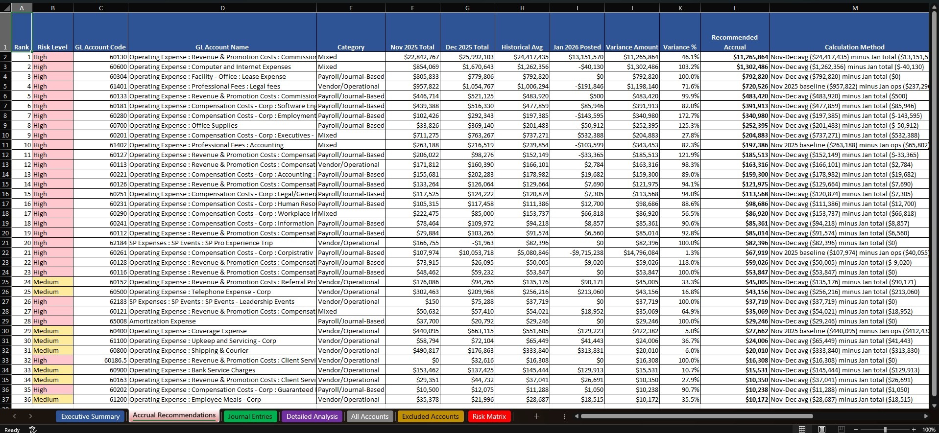939x433 pixels.
Task: Click the Facility Office Lease Expense cell
Action: click(222, 76)
